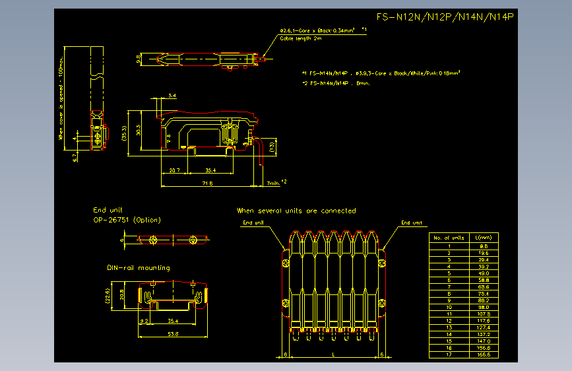The height and width of the screenshot is (371, 572).
Task: Click footnote *1 about 3-Core Black/White/Pink
Action: tap(381, 73)
